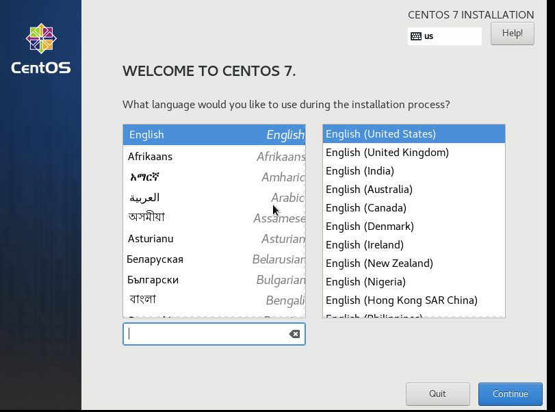Image resolution: width=555 pixels, height=412 pixels.
Task: Open the Help! button
Action: [512, 34]
